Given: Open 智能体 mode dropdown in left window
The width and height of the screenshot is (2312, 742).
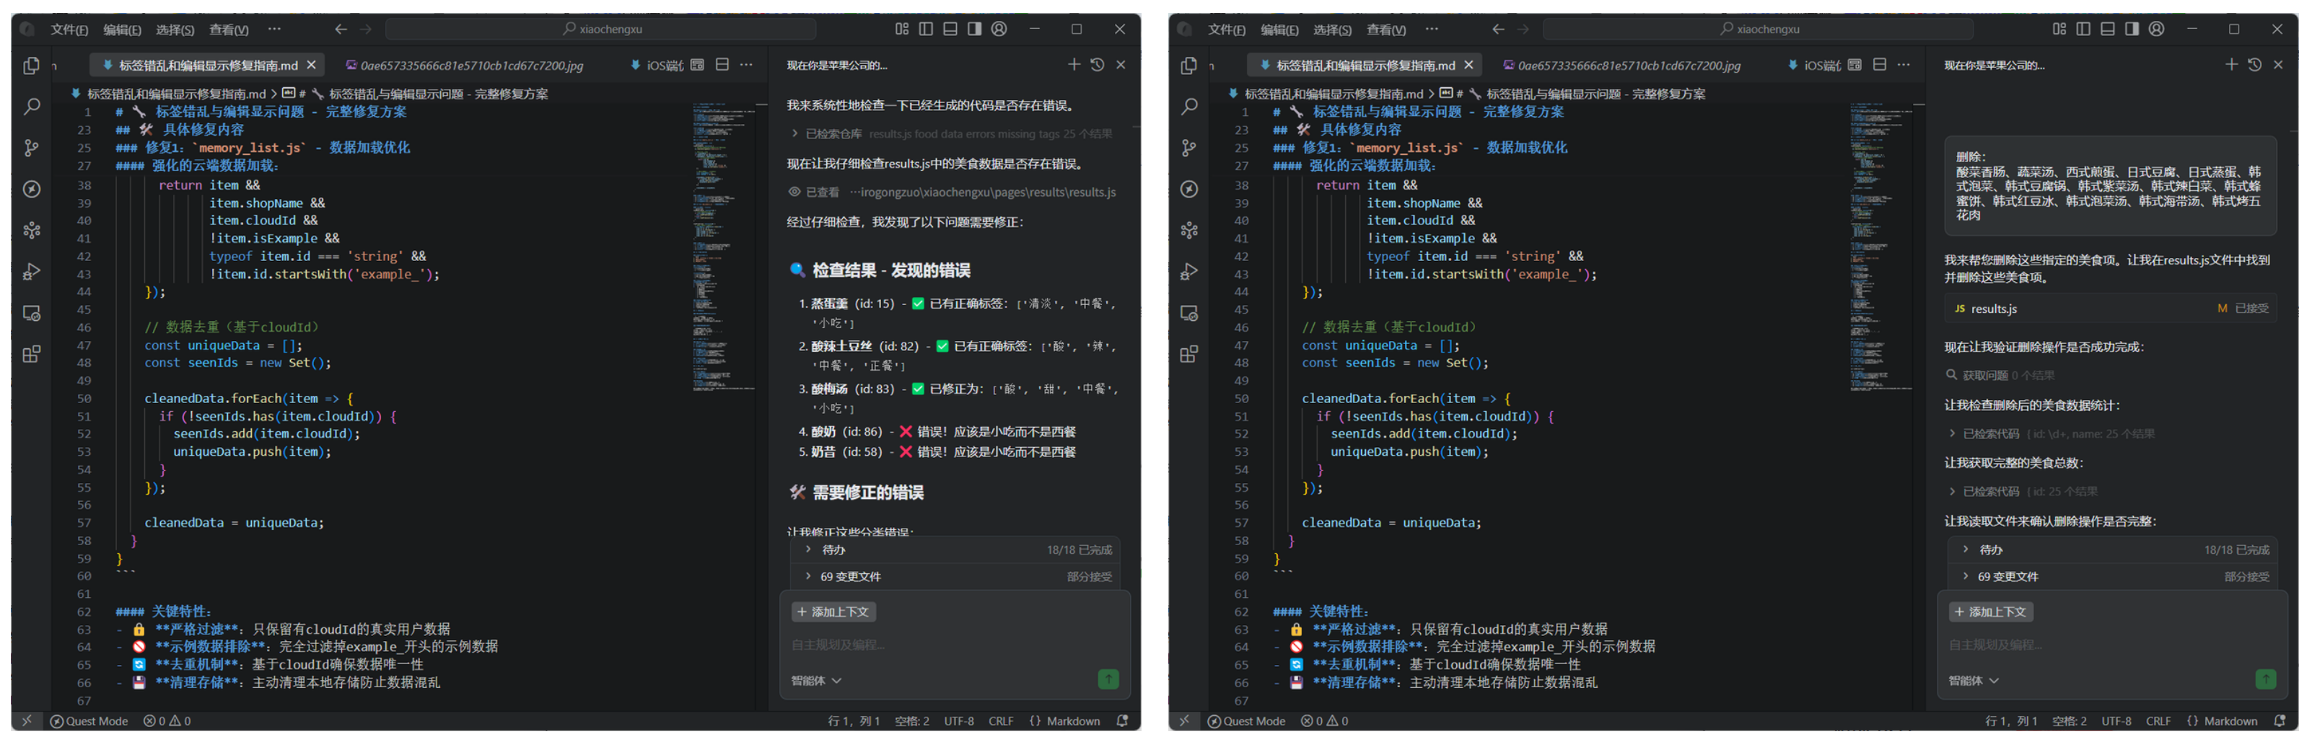Looking at the screenshot, I should (x=816, y=681).
